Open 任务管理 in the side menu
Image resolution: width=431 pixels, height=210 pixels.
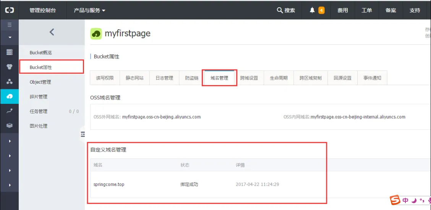click(x=39, y=111)
